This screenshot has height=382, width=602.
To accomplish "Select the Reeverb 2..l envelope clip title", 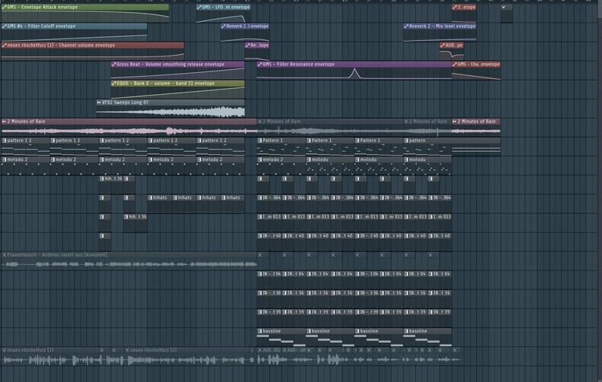I will [x=245, y=26].
